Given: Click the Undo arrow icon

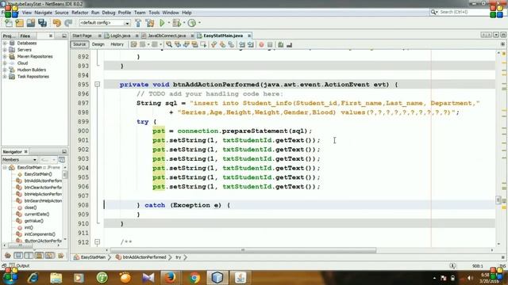Looking at the screenshot, I should coord(56,23).
